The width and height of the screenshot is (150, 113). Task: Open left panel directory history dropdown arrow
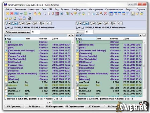click(73, 35)
